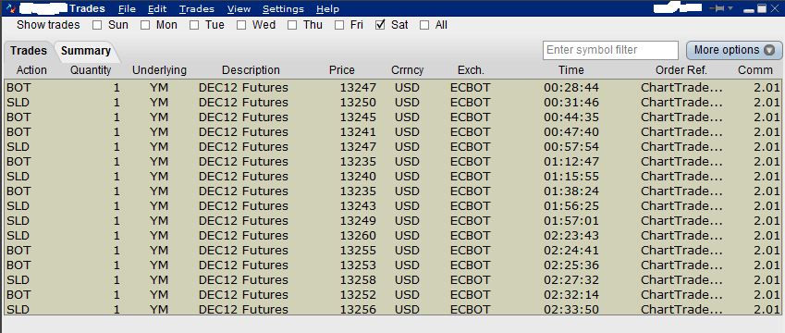Click the pushpin icon in title bar
This screenshot has width=785, height=333.
point(717,8)
